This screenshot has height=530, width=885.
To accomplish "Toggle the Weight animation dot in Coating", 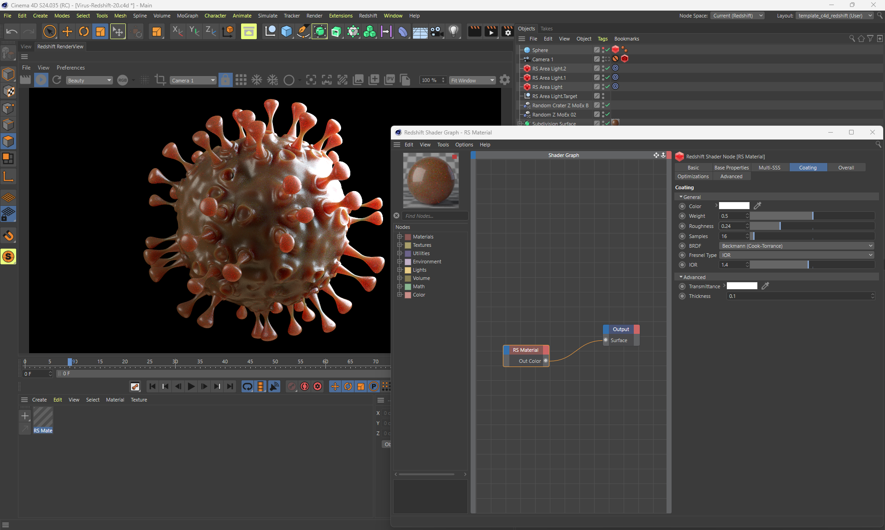I will [x=682, y=216].
